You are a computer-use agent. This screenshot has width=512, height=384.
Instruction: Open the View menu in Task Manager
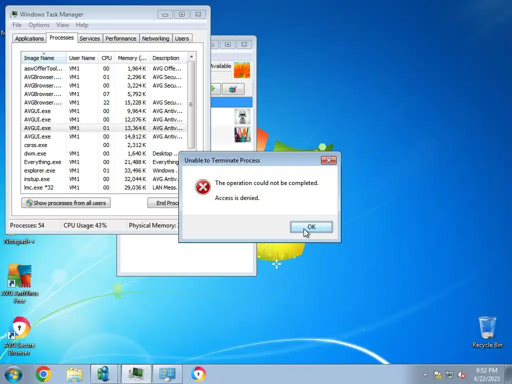coord(62,25)
